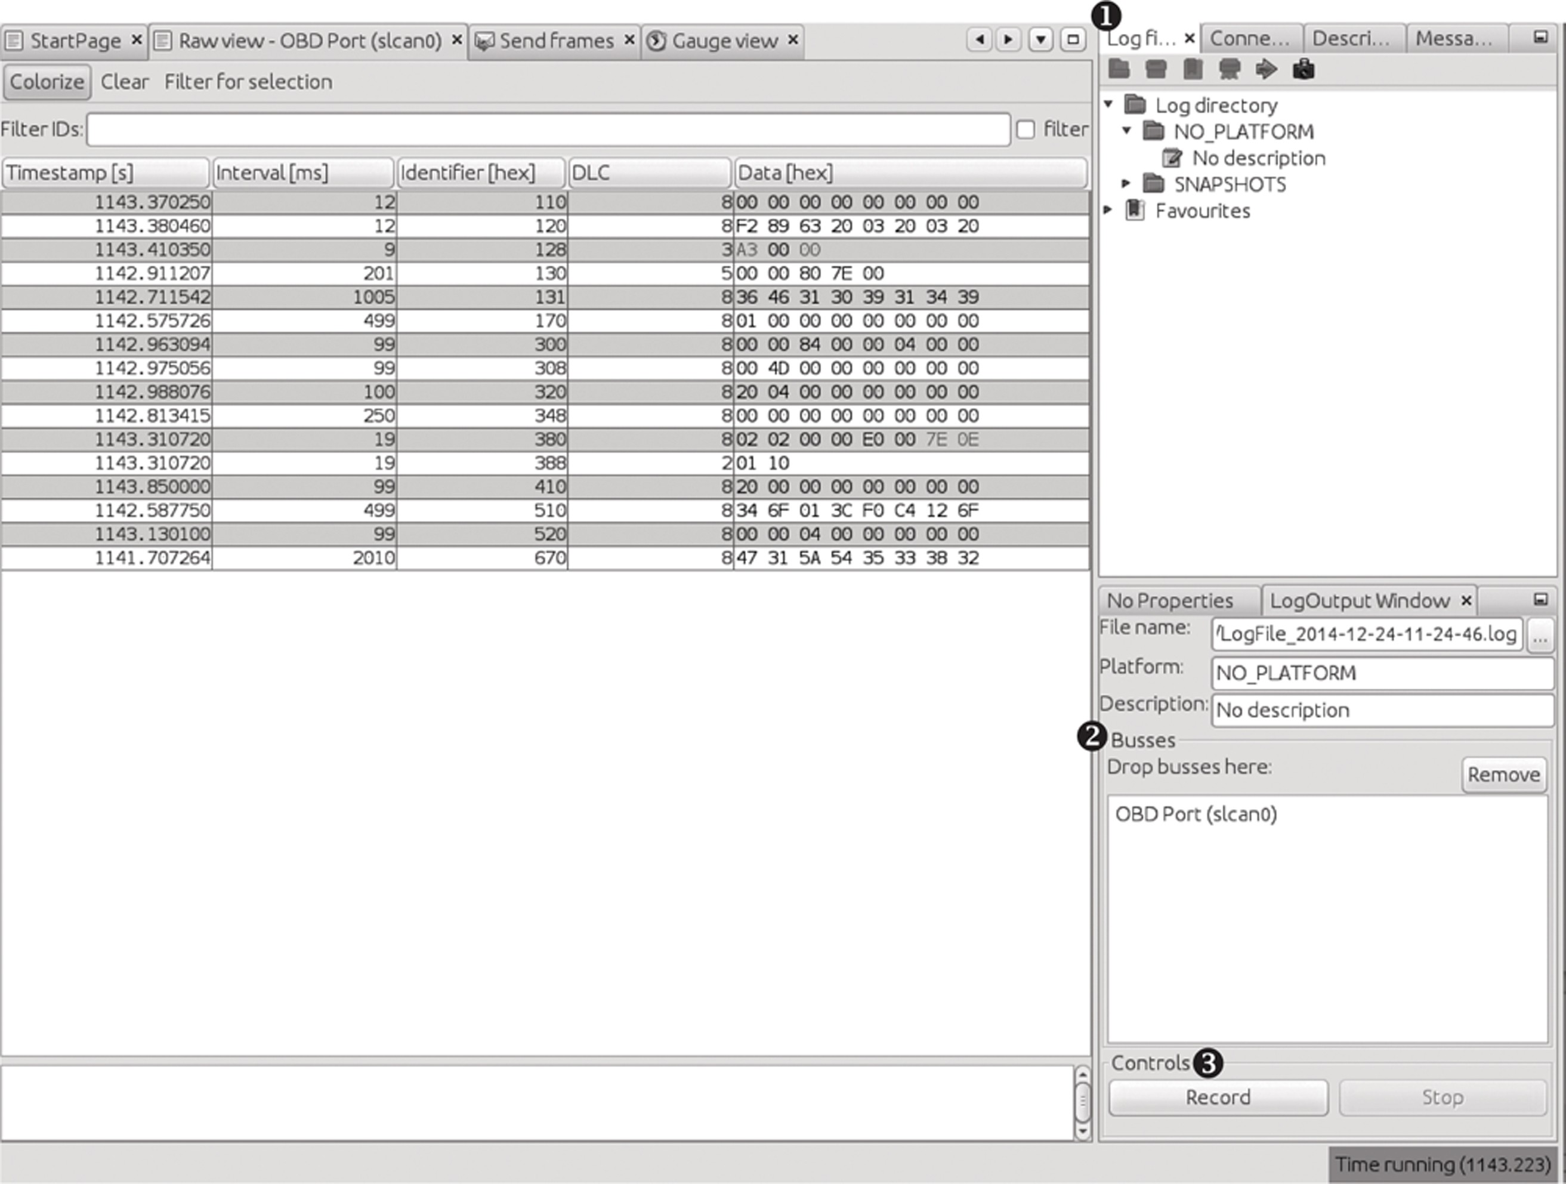Browse for log file with ellipsis button
The image size is (1566, 1184).
point(1540,635)
